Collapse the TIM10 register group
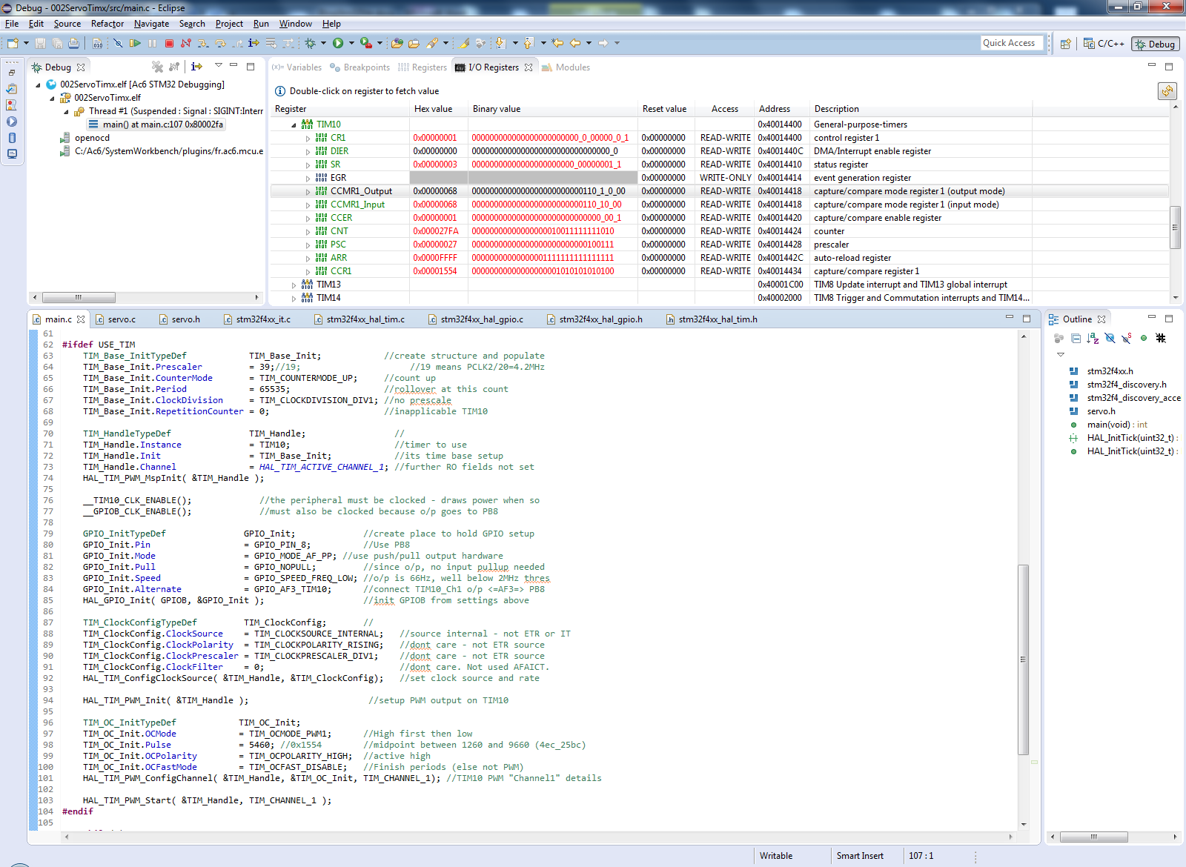The image size is (1186, 867). [294, 125]
